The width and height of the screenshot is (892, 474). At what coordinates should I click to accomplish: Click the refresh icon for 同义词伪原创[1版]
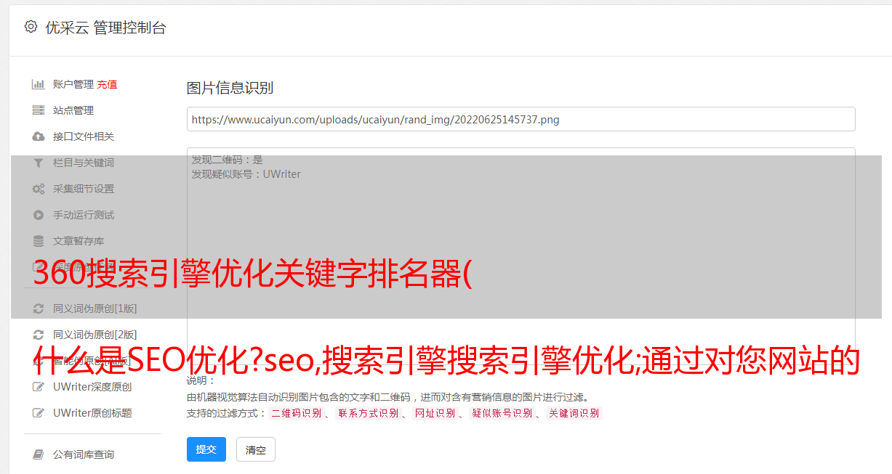click(x=39, y=308)
